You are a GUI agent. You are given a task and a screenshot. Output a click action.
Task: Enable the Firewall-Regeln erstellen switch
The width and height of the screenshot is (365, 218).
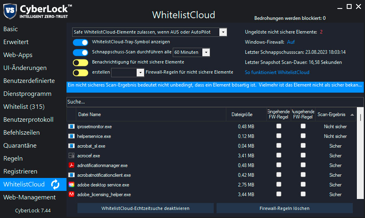click(x=81, y=73)
